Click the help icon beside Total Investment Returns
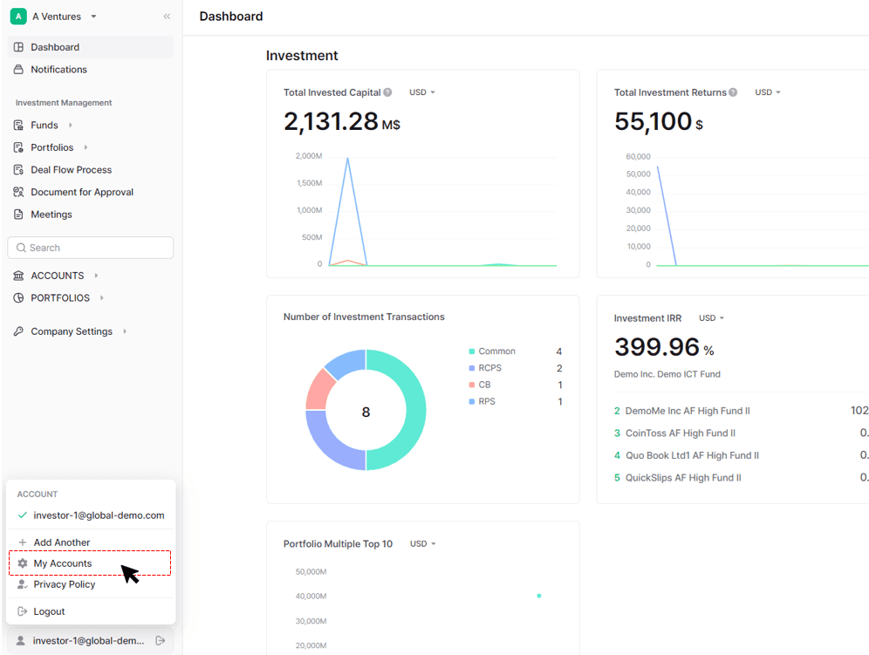This screenshot has height=655, width=869. (733, 92)
